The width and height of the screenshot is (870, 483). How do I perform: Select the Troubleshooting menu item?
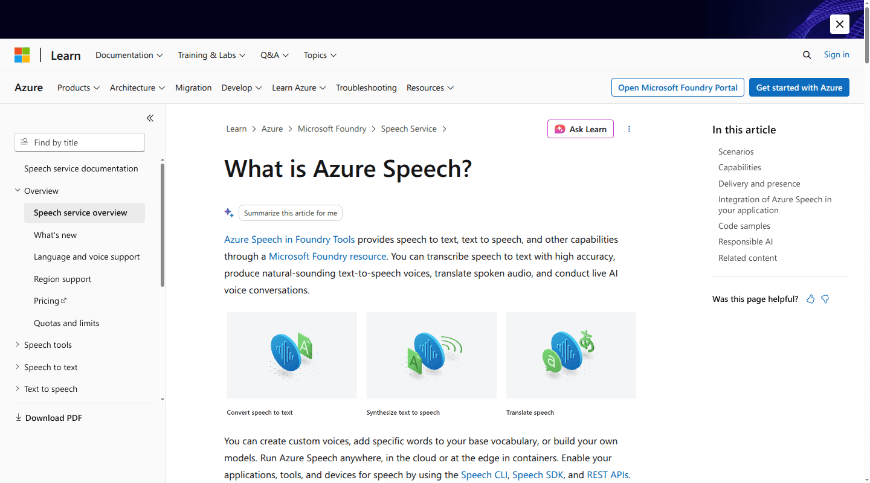click(366, 88)
